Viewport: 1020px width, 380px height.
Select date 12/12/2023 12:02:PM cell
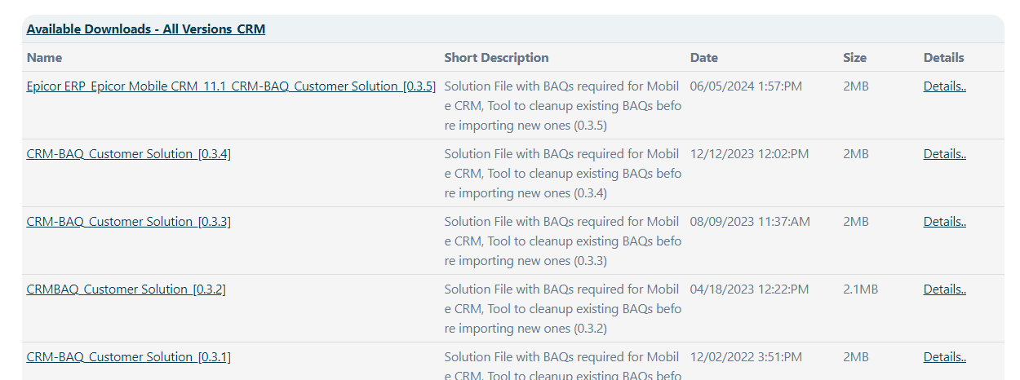click(750, 153)
